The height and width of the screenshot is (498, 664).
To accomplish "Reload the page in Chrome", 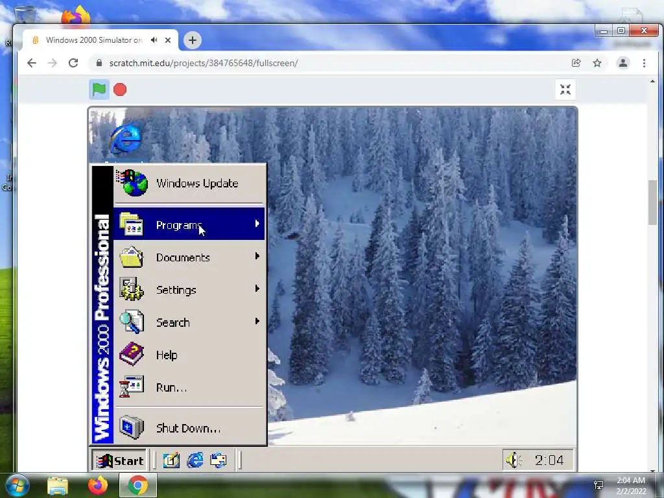I will coord(73,63).
